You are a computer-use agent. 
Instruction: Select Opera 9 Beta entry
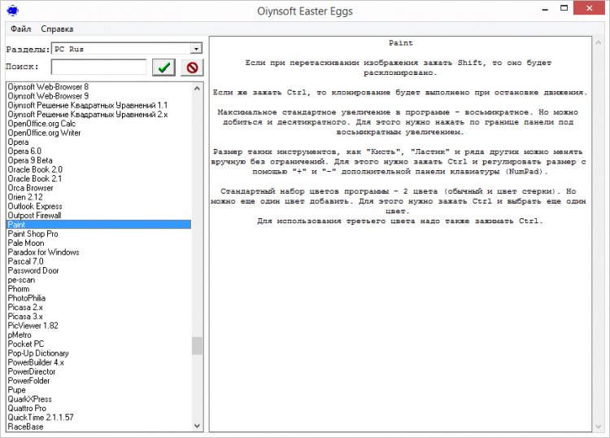point(99,160)
